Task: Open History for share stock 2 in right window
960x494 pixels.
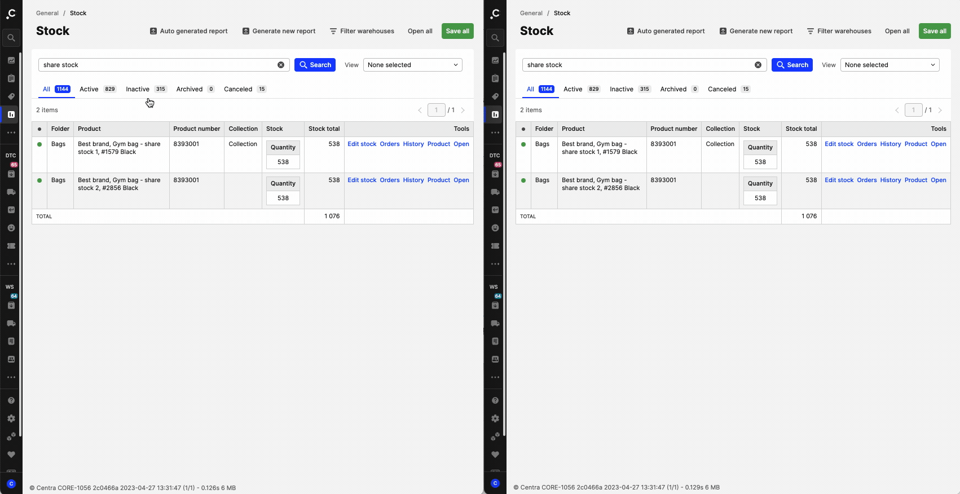Action: [x=890, y=180]
